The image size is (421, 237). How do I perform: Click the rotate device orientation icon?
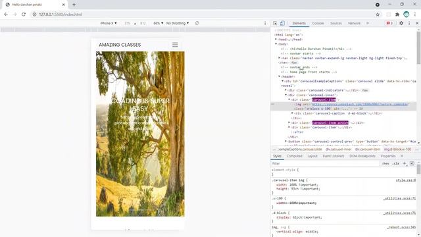(197, 23)
